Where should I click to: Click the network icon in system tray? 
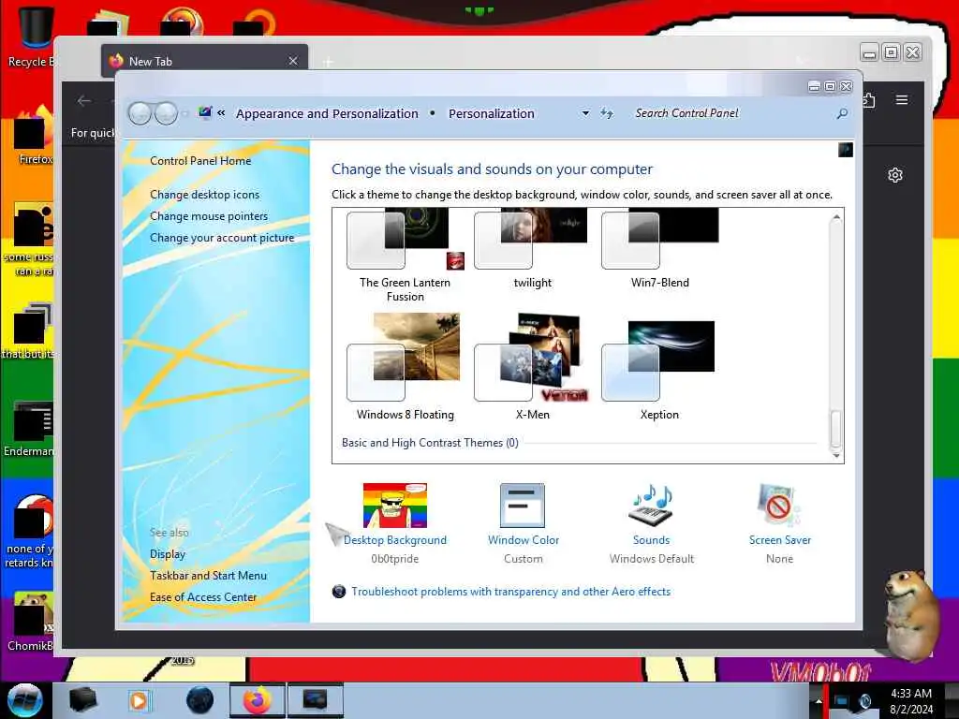(842, 701)
